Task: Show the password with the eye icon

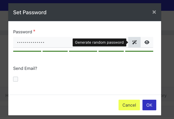Action: coord(147,42)
